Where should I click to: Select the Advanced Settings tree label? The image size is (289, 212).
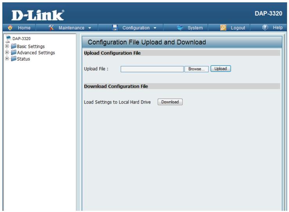click(36, 53)
